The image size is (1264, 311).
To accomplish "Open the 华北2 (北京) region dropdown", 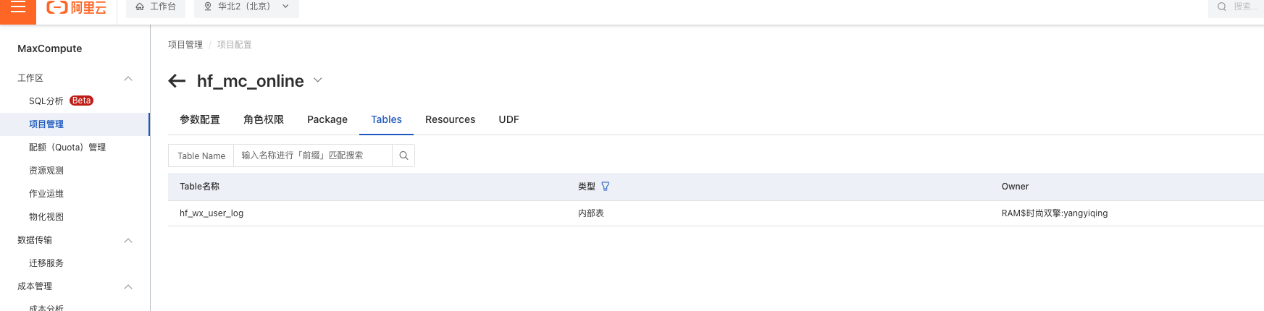I will coord(246,7).
